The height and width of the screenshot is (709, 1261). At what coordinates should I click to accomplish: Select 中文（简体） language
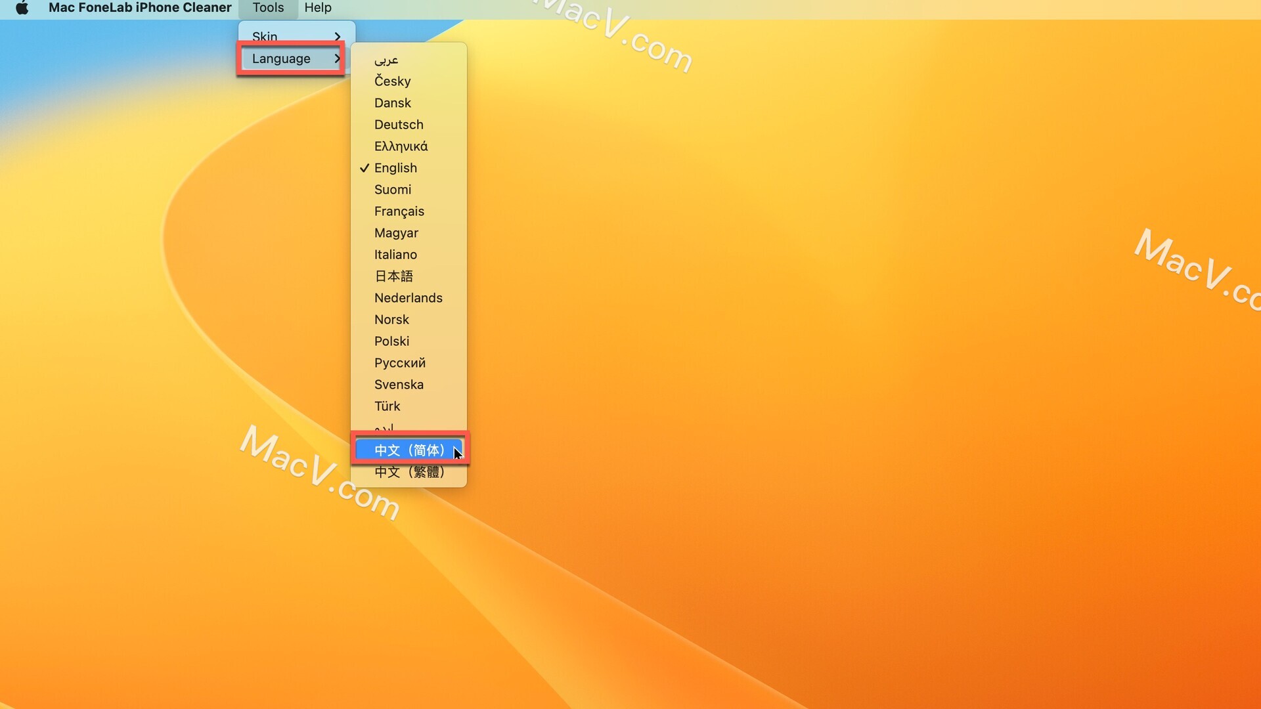pyautogui.click(x=409, y=450)
